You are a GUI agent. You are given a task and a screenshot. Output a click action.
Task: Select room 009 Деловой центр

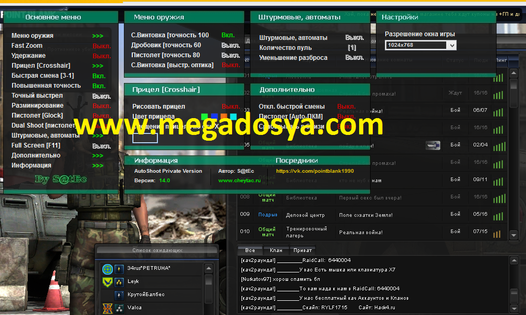372,215
